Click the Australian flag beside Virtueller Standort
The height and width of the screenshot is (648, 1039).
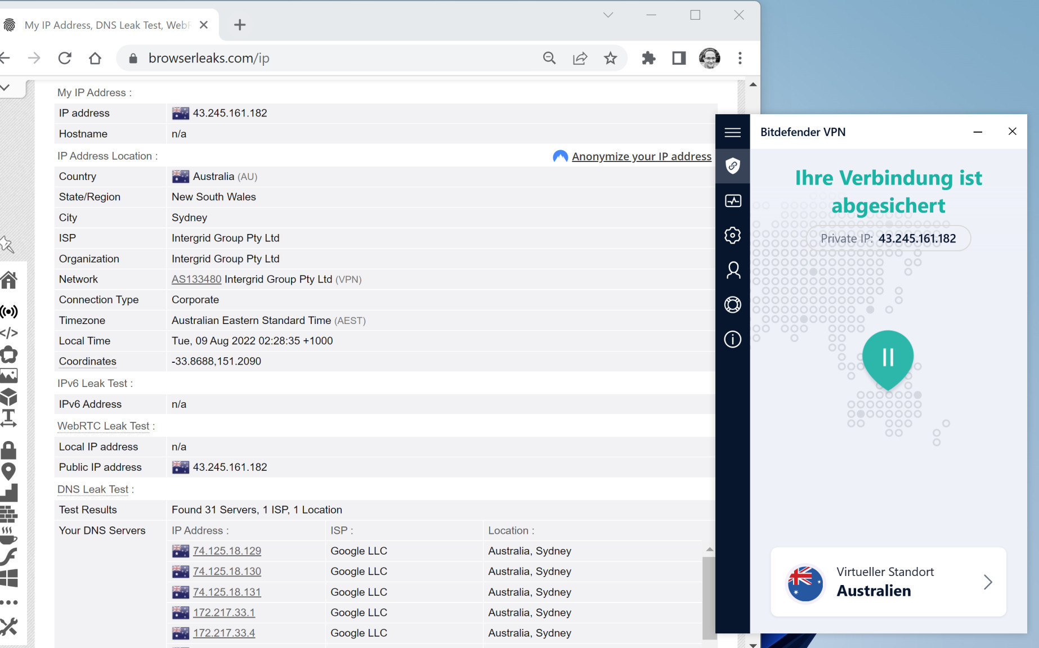[805, 583]
